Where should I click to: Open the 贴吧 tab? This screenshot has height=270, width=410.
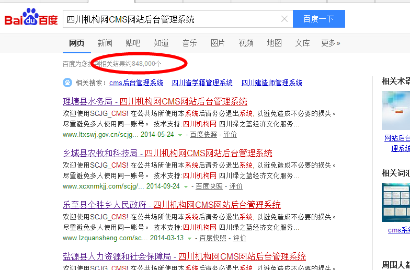coord(133,43)
